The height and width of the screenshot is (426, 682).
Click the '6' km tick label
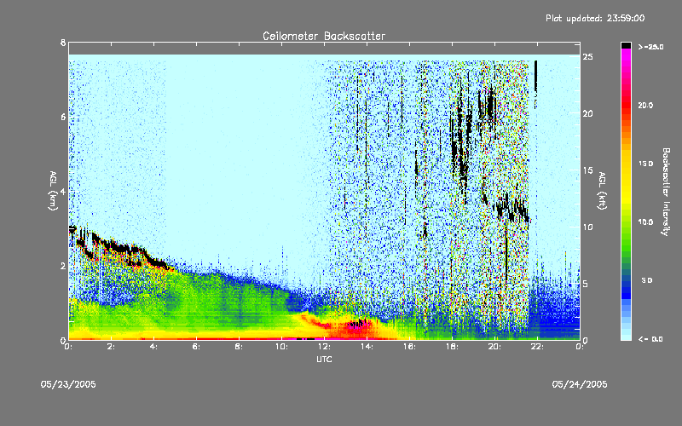click(63, 117)
